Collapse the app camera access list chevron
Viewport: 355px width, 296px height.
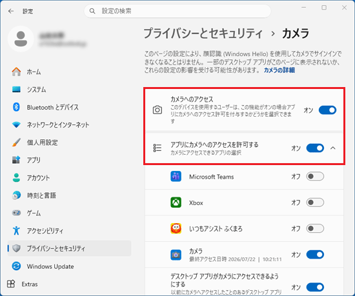[333, 148]
